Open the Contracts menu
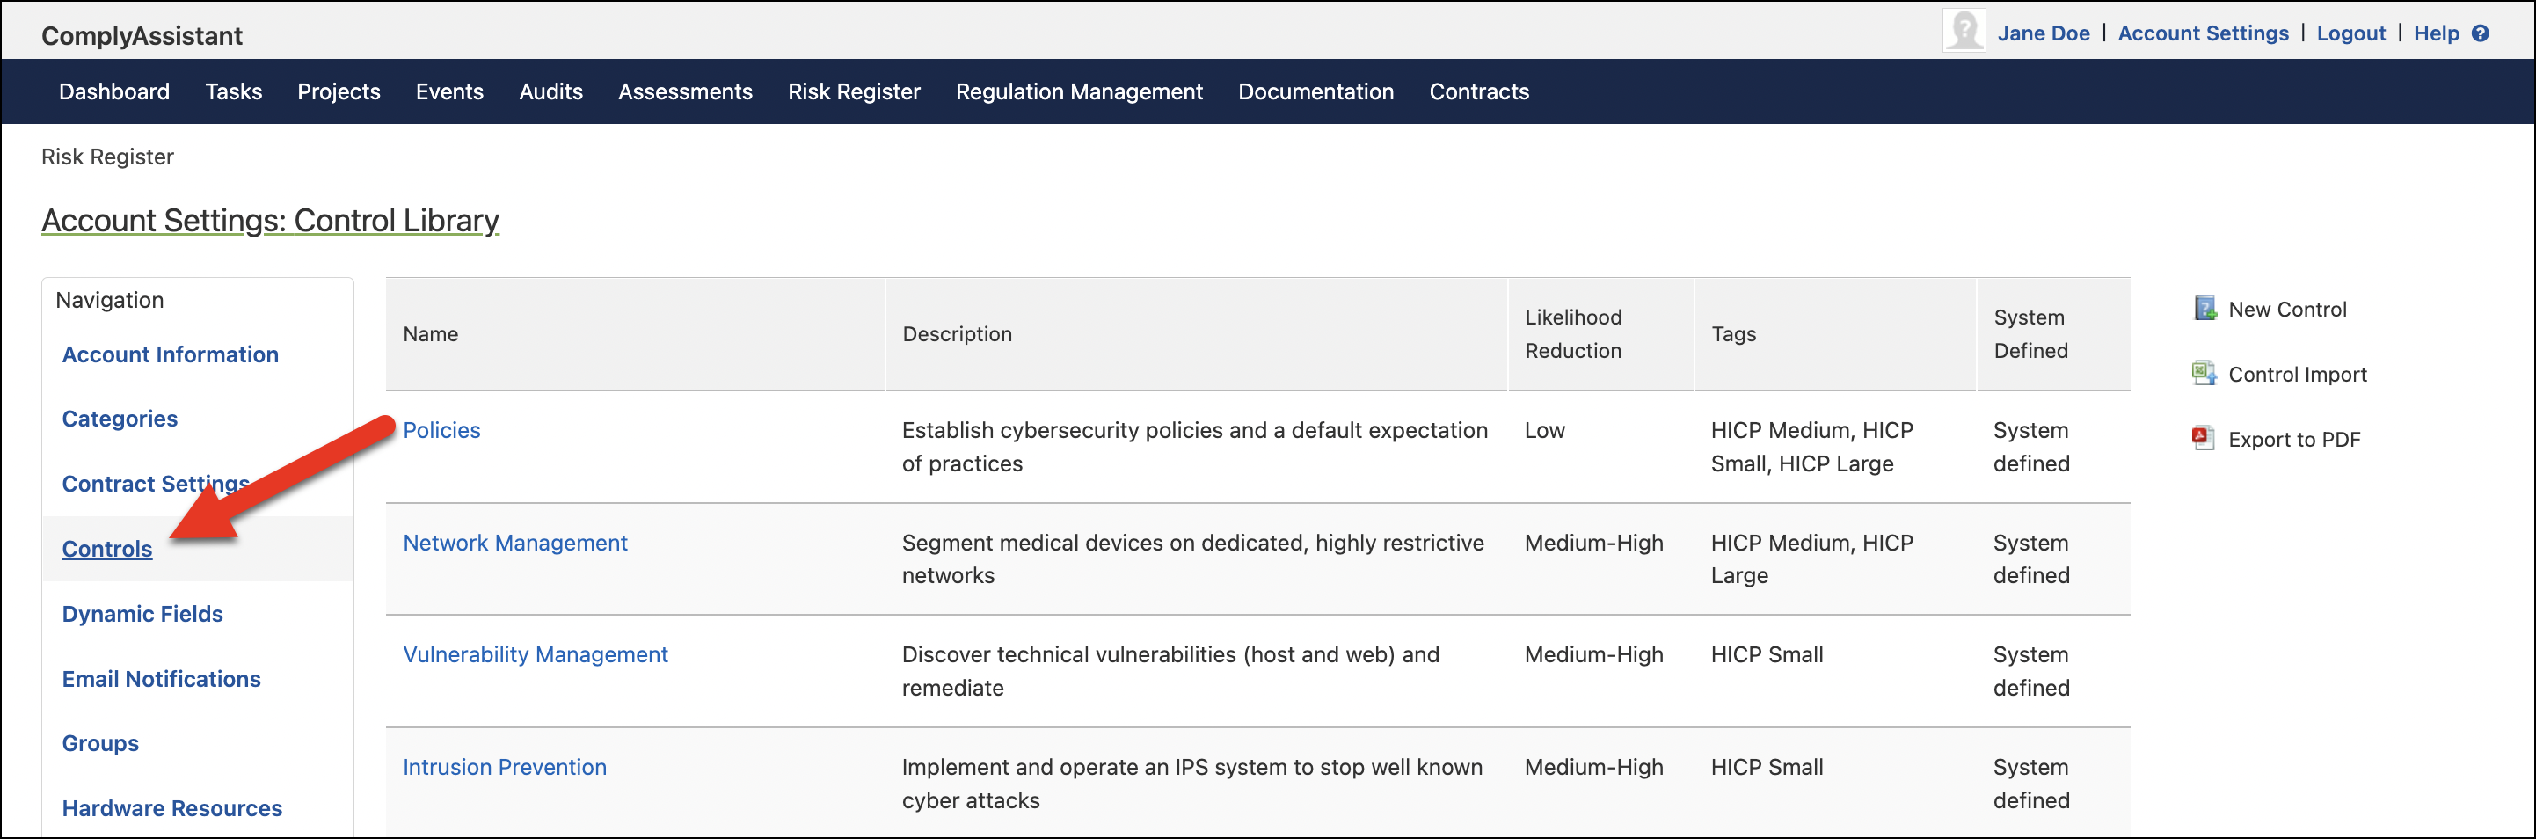 pos(1479,91)
